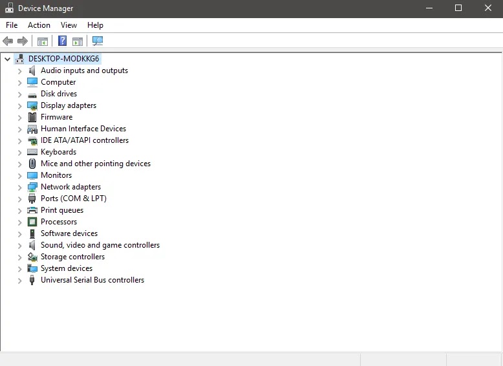Image resolution: width=503 pixels, height=366 pixels.
Task: Open the Action menu
Action: coord(39,25)
